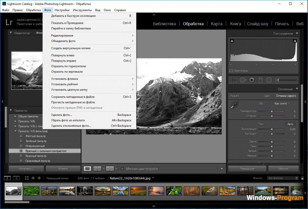
Task: Go back using filmstrip left arrow
Action: 33,178
